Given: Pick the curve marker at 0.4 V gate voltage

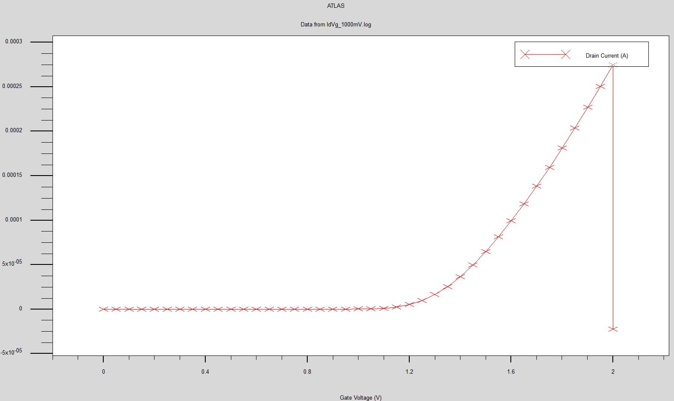Looking at the screenshot, I should pos(205,309).
